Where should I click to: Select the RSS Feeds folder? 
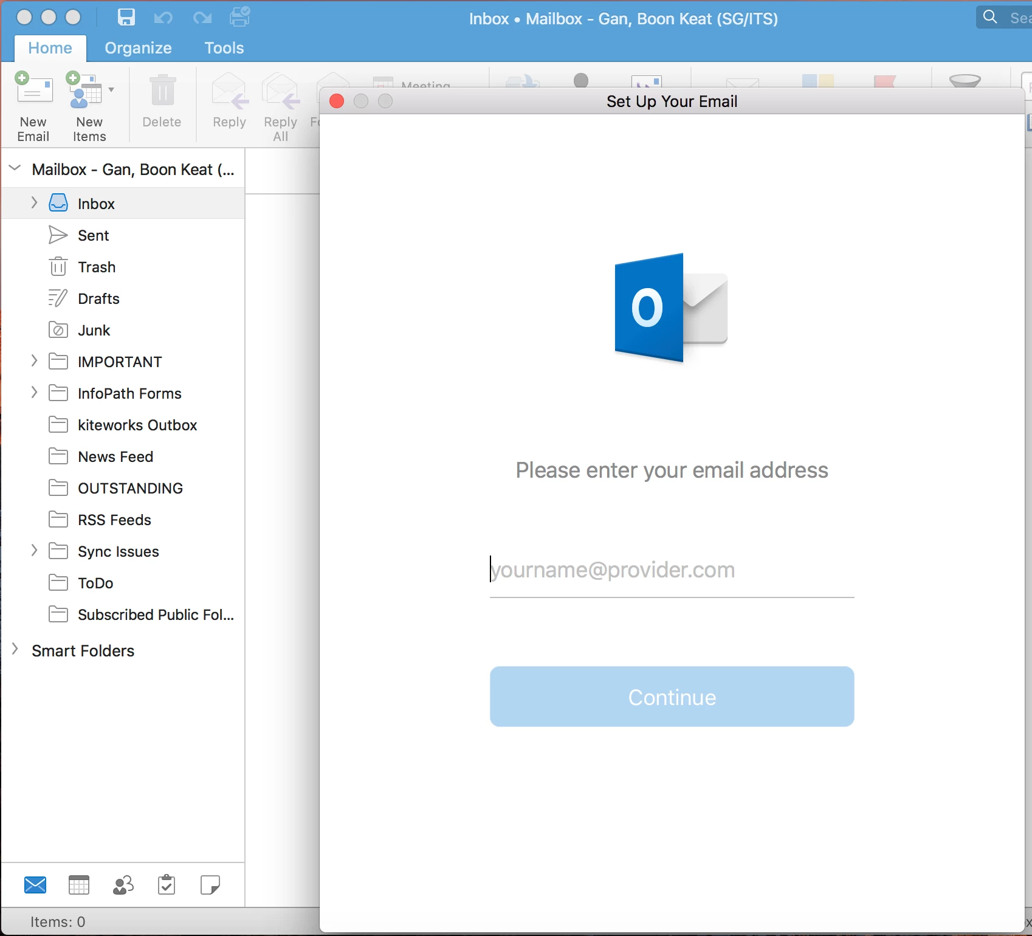click(x=123, y=520)
